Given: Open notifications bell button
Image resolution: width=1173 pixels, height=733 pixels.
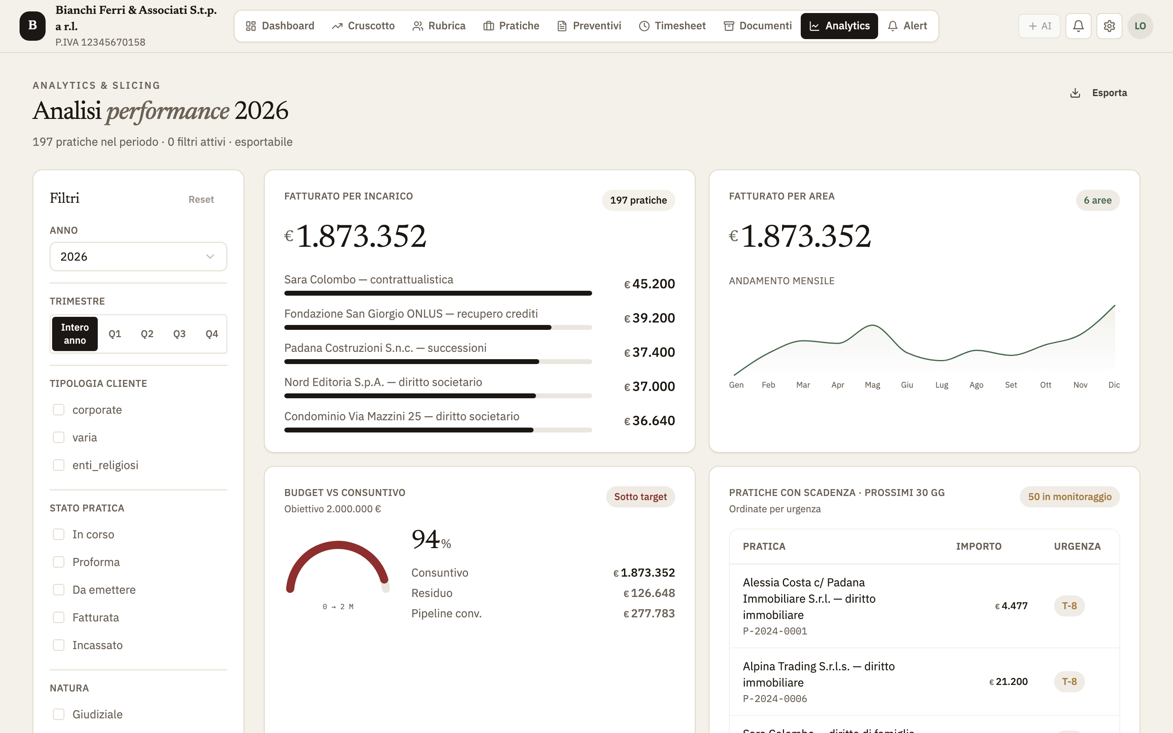Looking at the screenshot, I should pos(1078,26).
